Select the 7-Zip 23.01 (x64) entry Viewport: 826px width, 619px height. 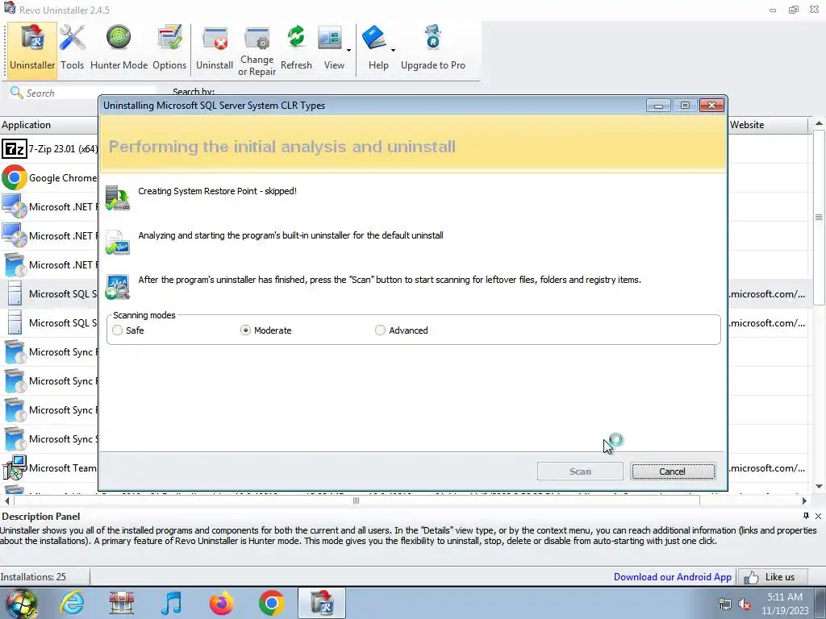pyautogui.click(x=49, y=149)
